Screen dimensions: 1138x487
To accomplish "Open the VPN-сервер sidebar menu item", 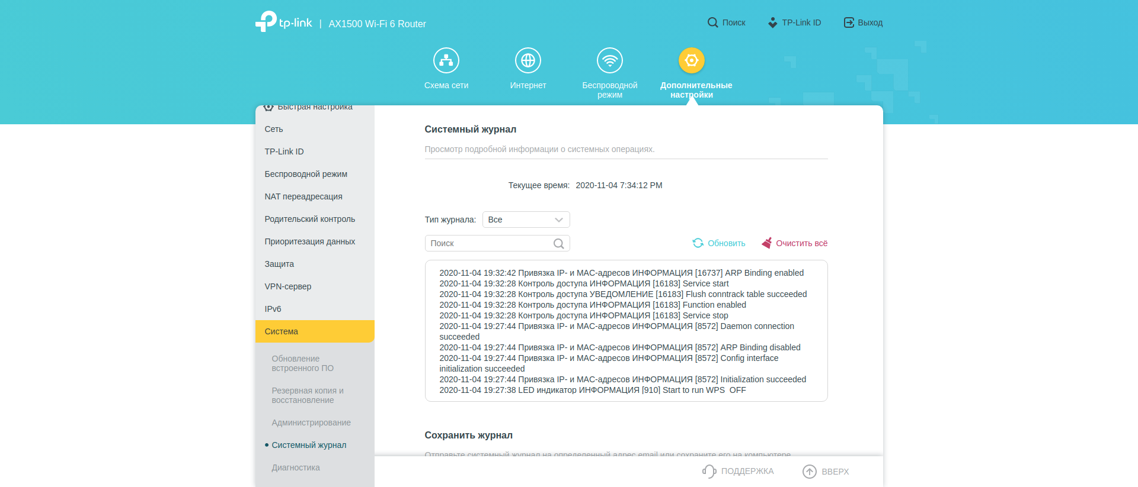I will (x=288, y=286).
